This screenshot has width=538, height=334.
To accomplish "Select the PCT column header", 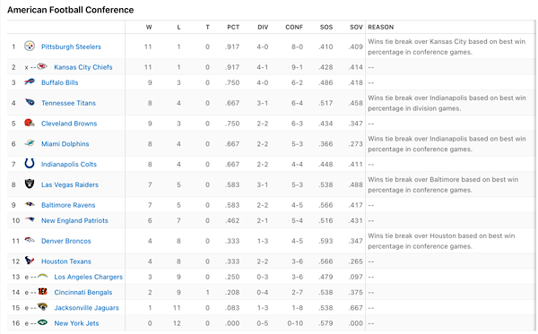I will click(233, 27).
